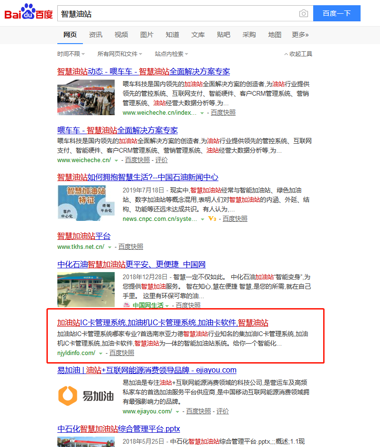Switch to the 网页 tab

click(x=70, y=35)
